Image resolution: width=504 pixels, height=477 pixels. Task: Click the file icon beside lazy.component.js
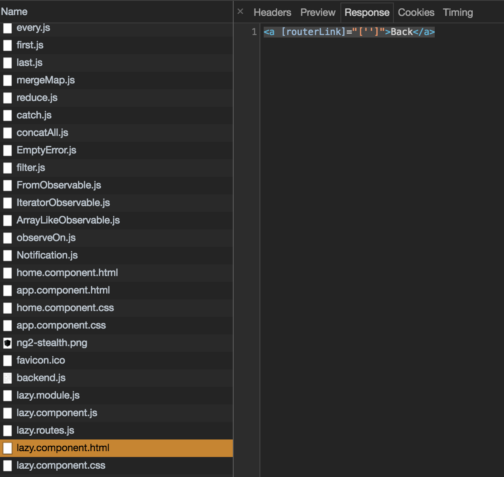click(x=8, y=413)
